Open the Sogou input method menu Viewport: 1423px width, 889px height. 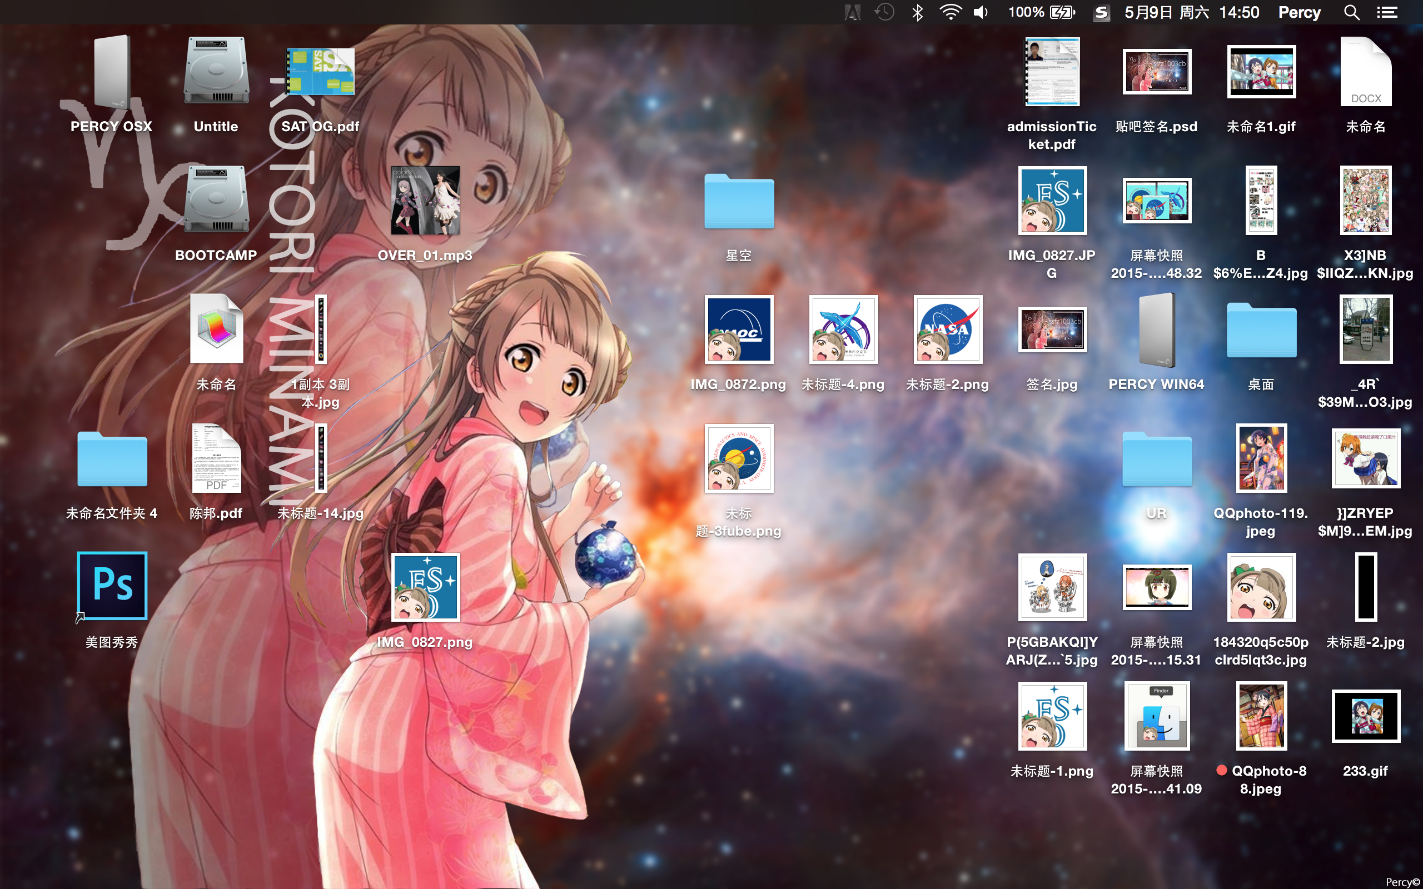1102,12
